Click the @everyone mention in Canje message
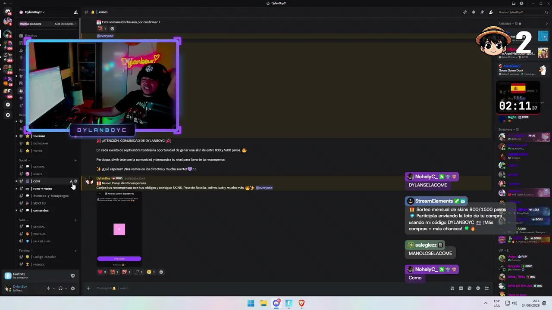This screenshot has height=310, width=552. coord(264,188)
